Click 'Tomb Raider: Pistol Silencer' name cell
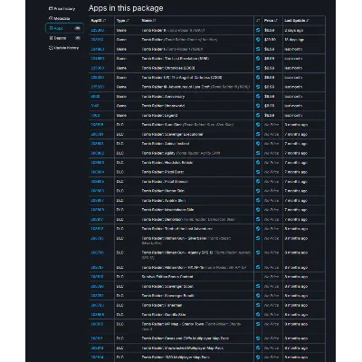 click(165, 182)
